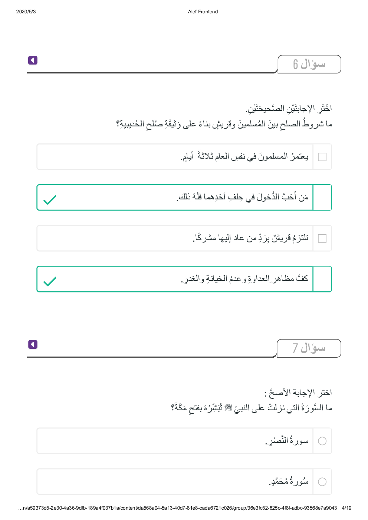This screenshot has width=368, height=520.
Task: Check the box for تلتزم قريش answer
Action: tap(322, 238)
